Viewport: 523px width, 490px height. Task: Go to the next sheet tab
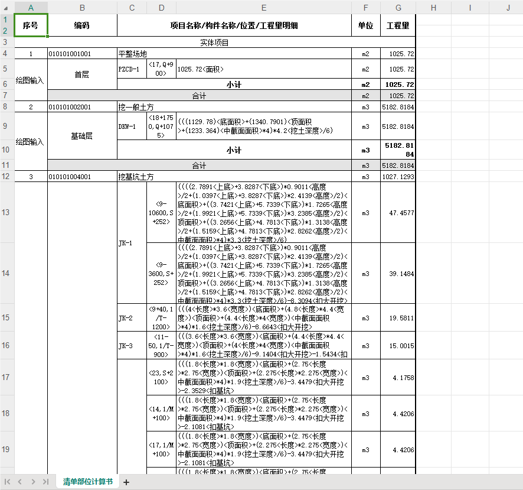click(x=32, y=482)
